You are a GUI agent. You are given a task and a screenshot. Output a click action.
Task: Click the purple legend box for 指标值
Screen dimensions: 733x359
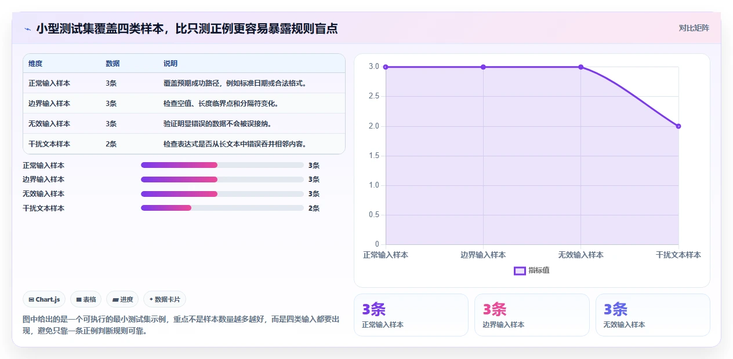(520, 270)
